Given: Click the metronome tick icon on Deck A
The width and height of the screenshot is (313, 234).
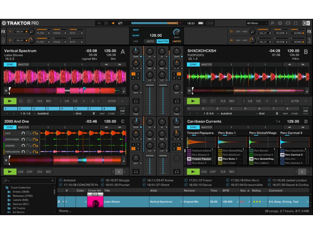Looking at the screenshot, I should 123,90.
